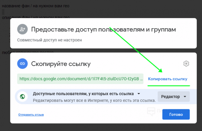Viewport: 202px width, 131px height.
Task: Click the small triangle after link access label
Action: click(x=139, y=94)
